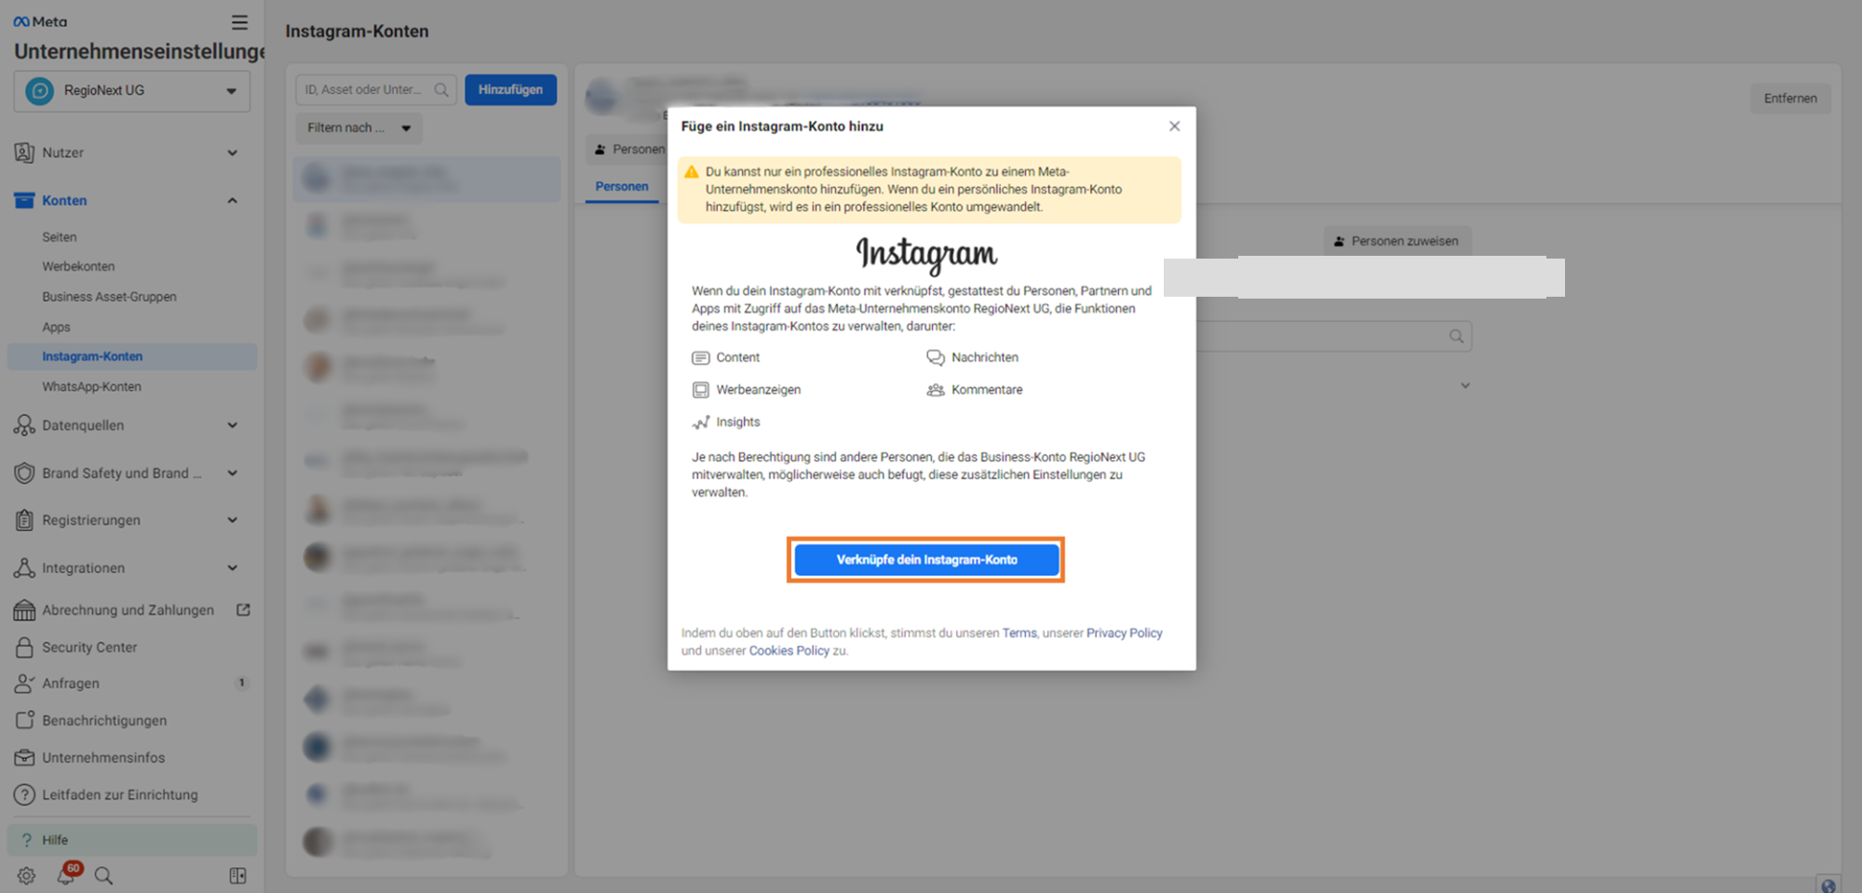Screen dimensions: 1862x893
Task: Click the Kommentare people icon
Action: (935, 390)
